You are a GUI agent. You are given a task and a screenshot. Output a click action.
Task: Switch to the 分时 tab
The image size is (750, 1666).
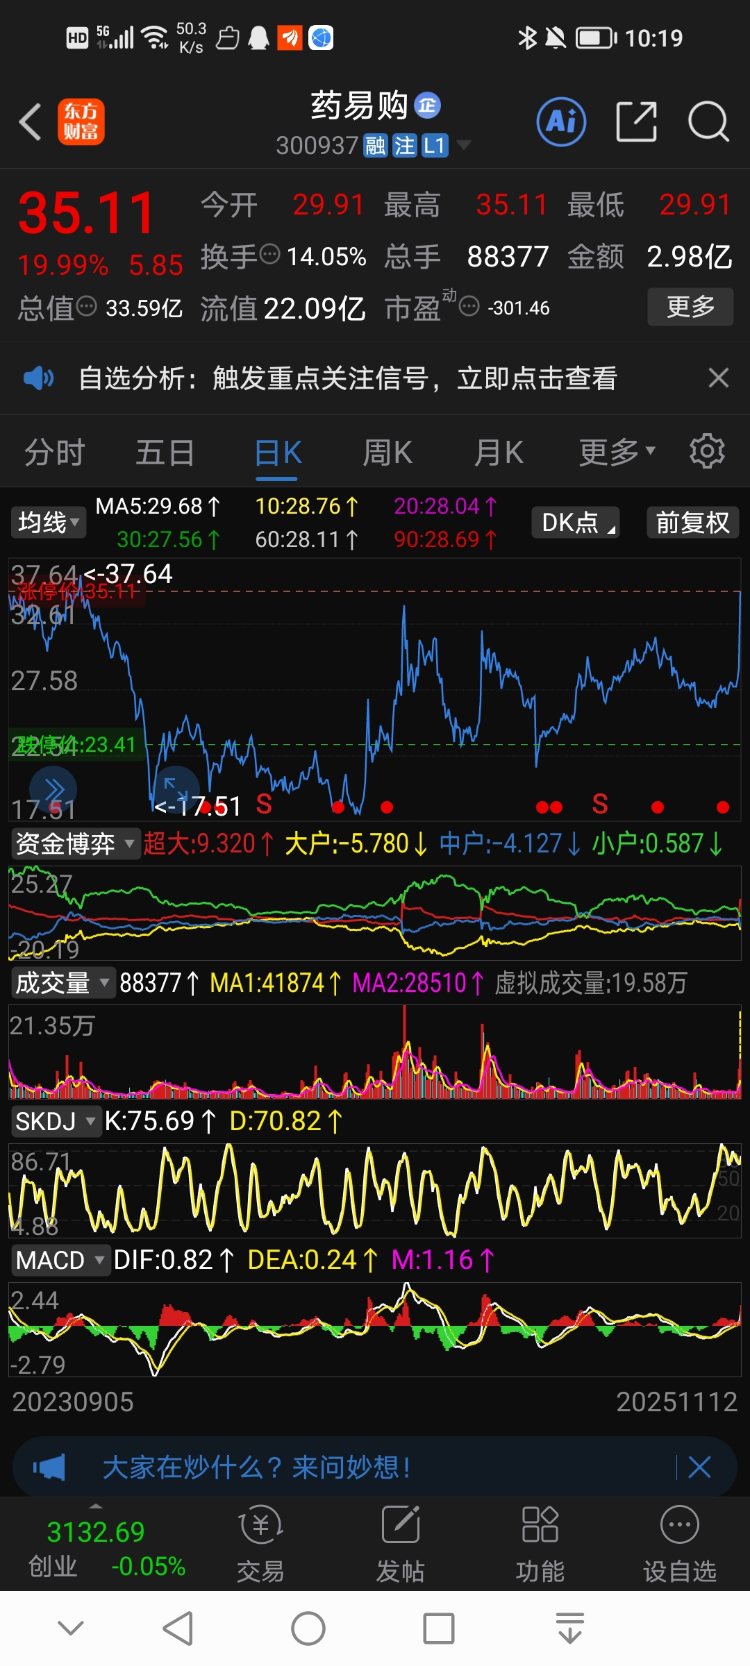[x=54, y=453]
